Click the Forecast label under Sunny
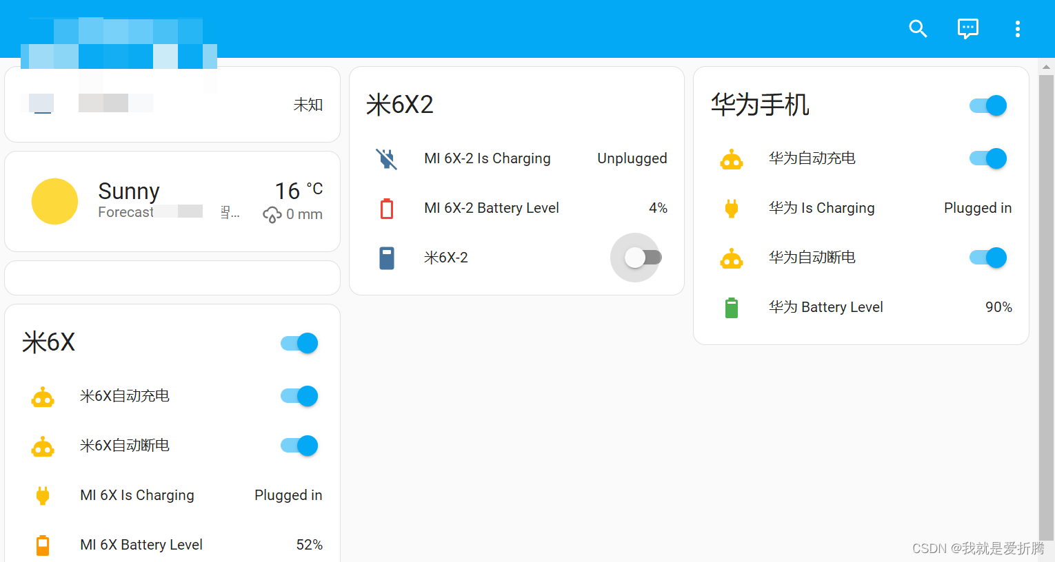The image size is (1055, 562). click(x=125, y=212)
